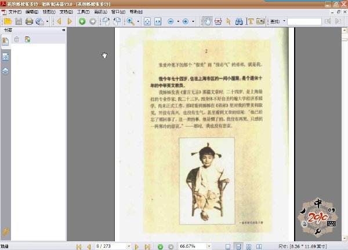Viewport: 348px width, 250px height.
Task: Switch to the page thumbnails sidebar tab
Action: tap(6, 57)
